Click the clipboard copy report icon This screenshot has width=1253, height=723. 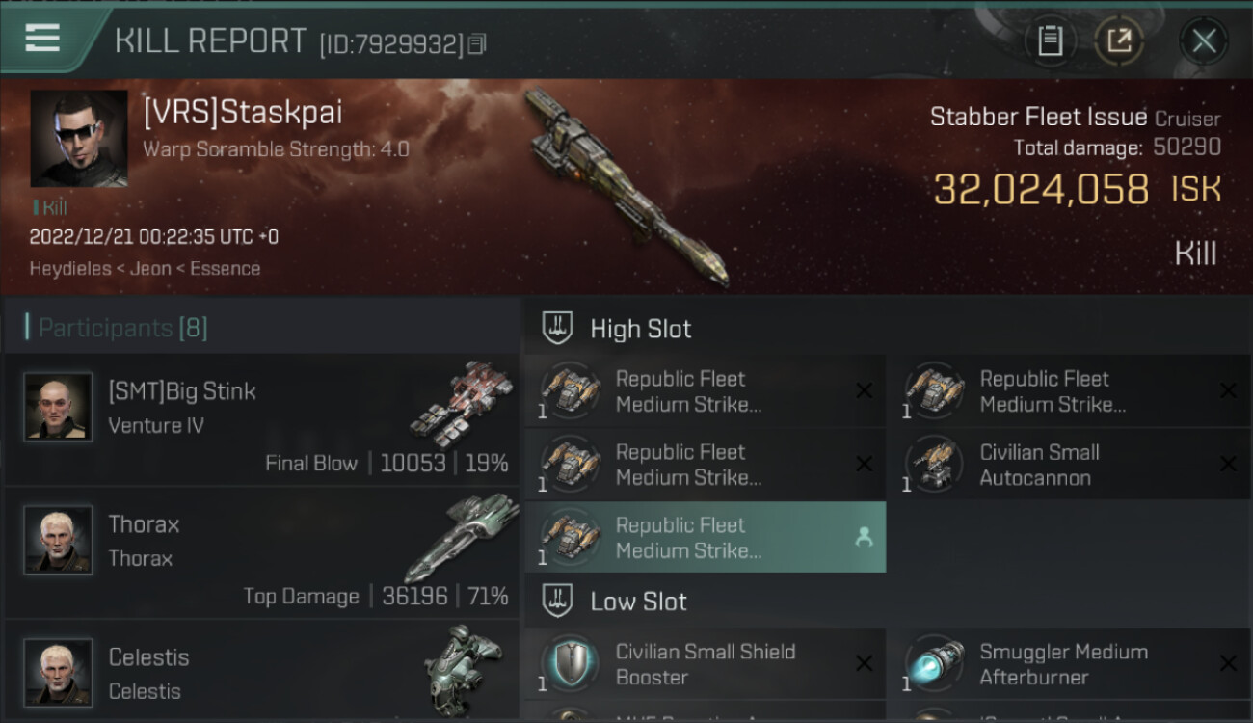click(1050, 40)
